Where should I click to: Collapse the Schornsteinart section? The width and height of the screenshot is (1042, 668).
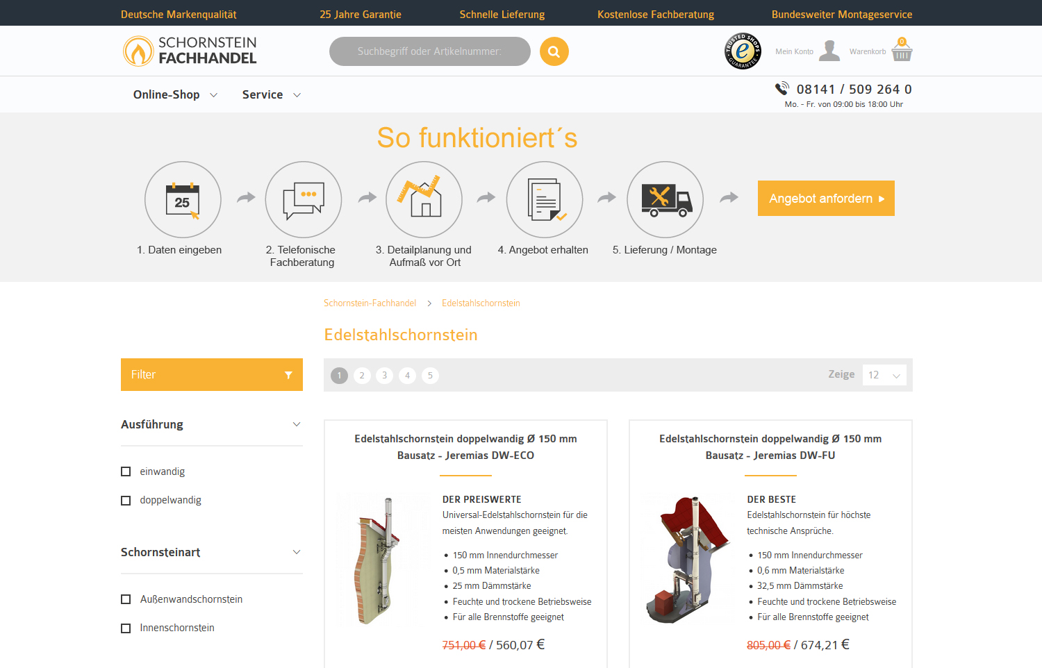pyautogui.click(x=297, y=552)
